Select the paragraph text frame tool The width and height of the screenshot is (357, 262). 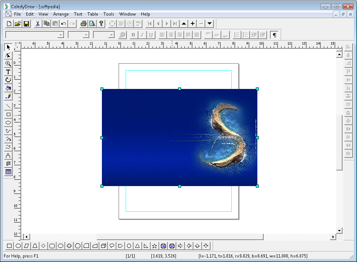8,164
